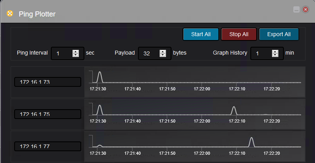This screenshot has height=163, width=315.
Task: Click the first spike in the 172.16.1.73 graph
Action: coord(100,77)
